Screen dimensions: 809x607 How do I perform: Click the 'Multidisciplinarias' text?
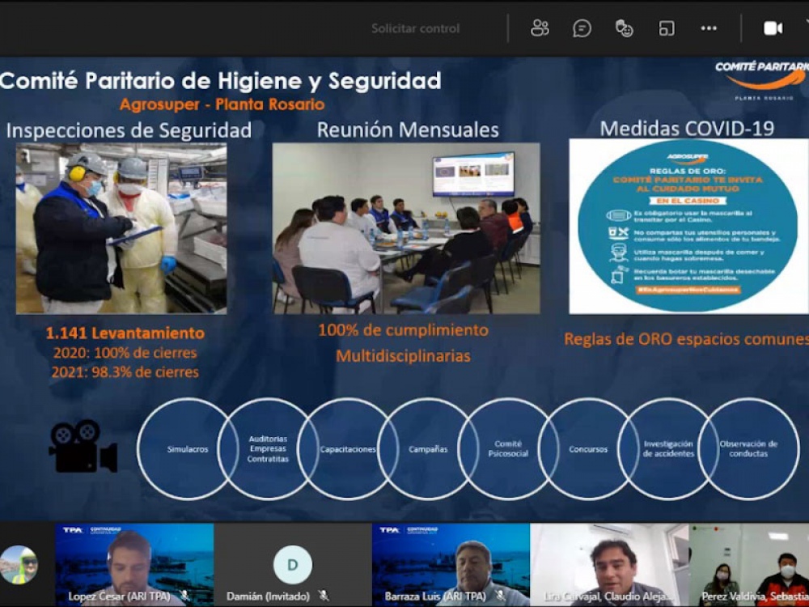(x=404, y=355)
